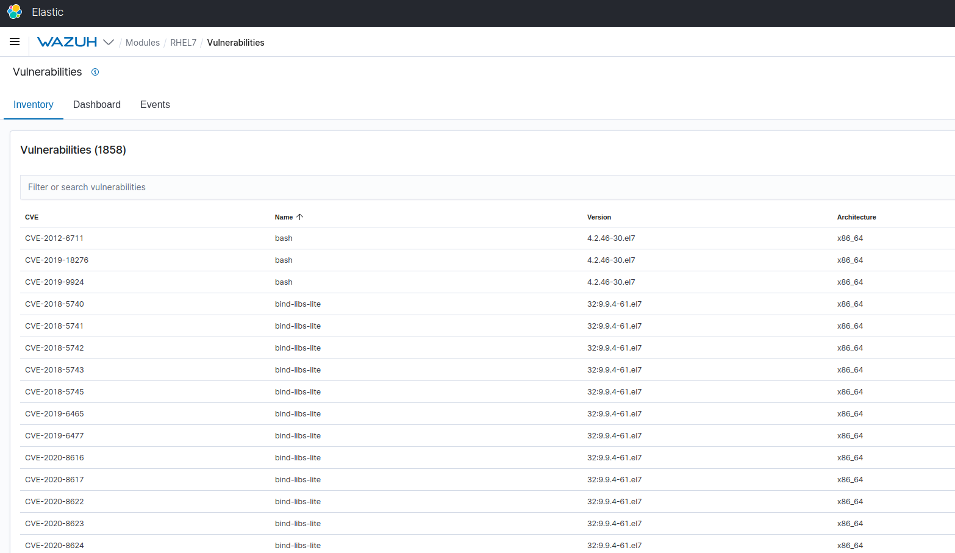Switch to the Dashboard tab
Viewport: 955px width, 553px height.
(x=96, y=104)
